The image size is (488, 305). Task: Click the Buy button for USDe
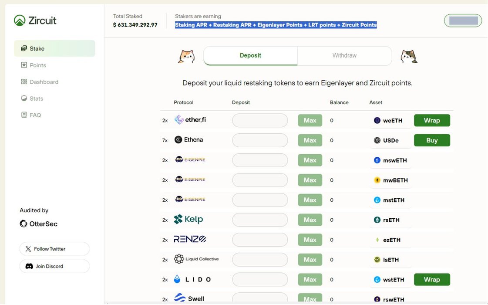[431, 140]
